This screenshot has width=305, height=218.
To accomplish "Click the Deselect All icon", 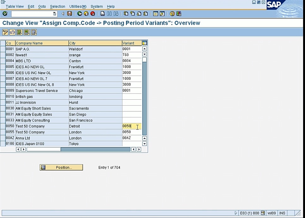I will pyautogui.click(x=34, y=32).
